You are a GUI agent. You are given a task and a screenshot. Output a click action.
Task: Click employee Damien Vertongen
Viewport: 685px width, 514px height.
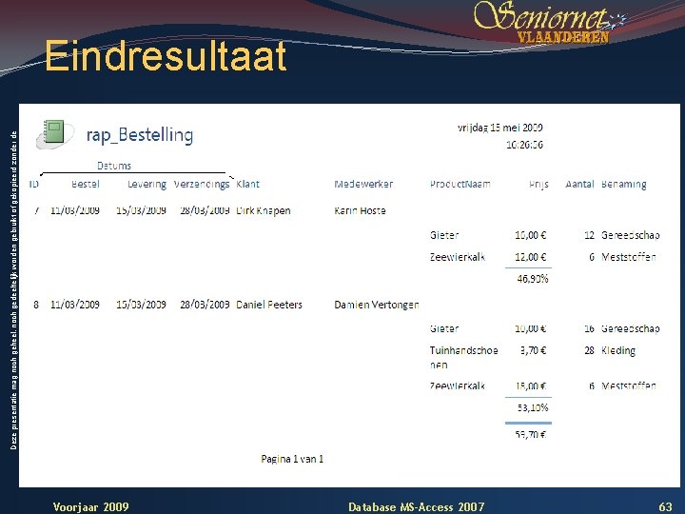[377, 305]
